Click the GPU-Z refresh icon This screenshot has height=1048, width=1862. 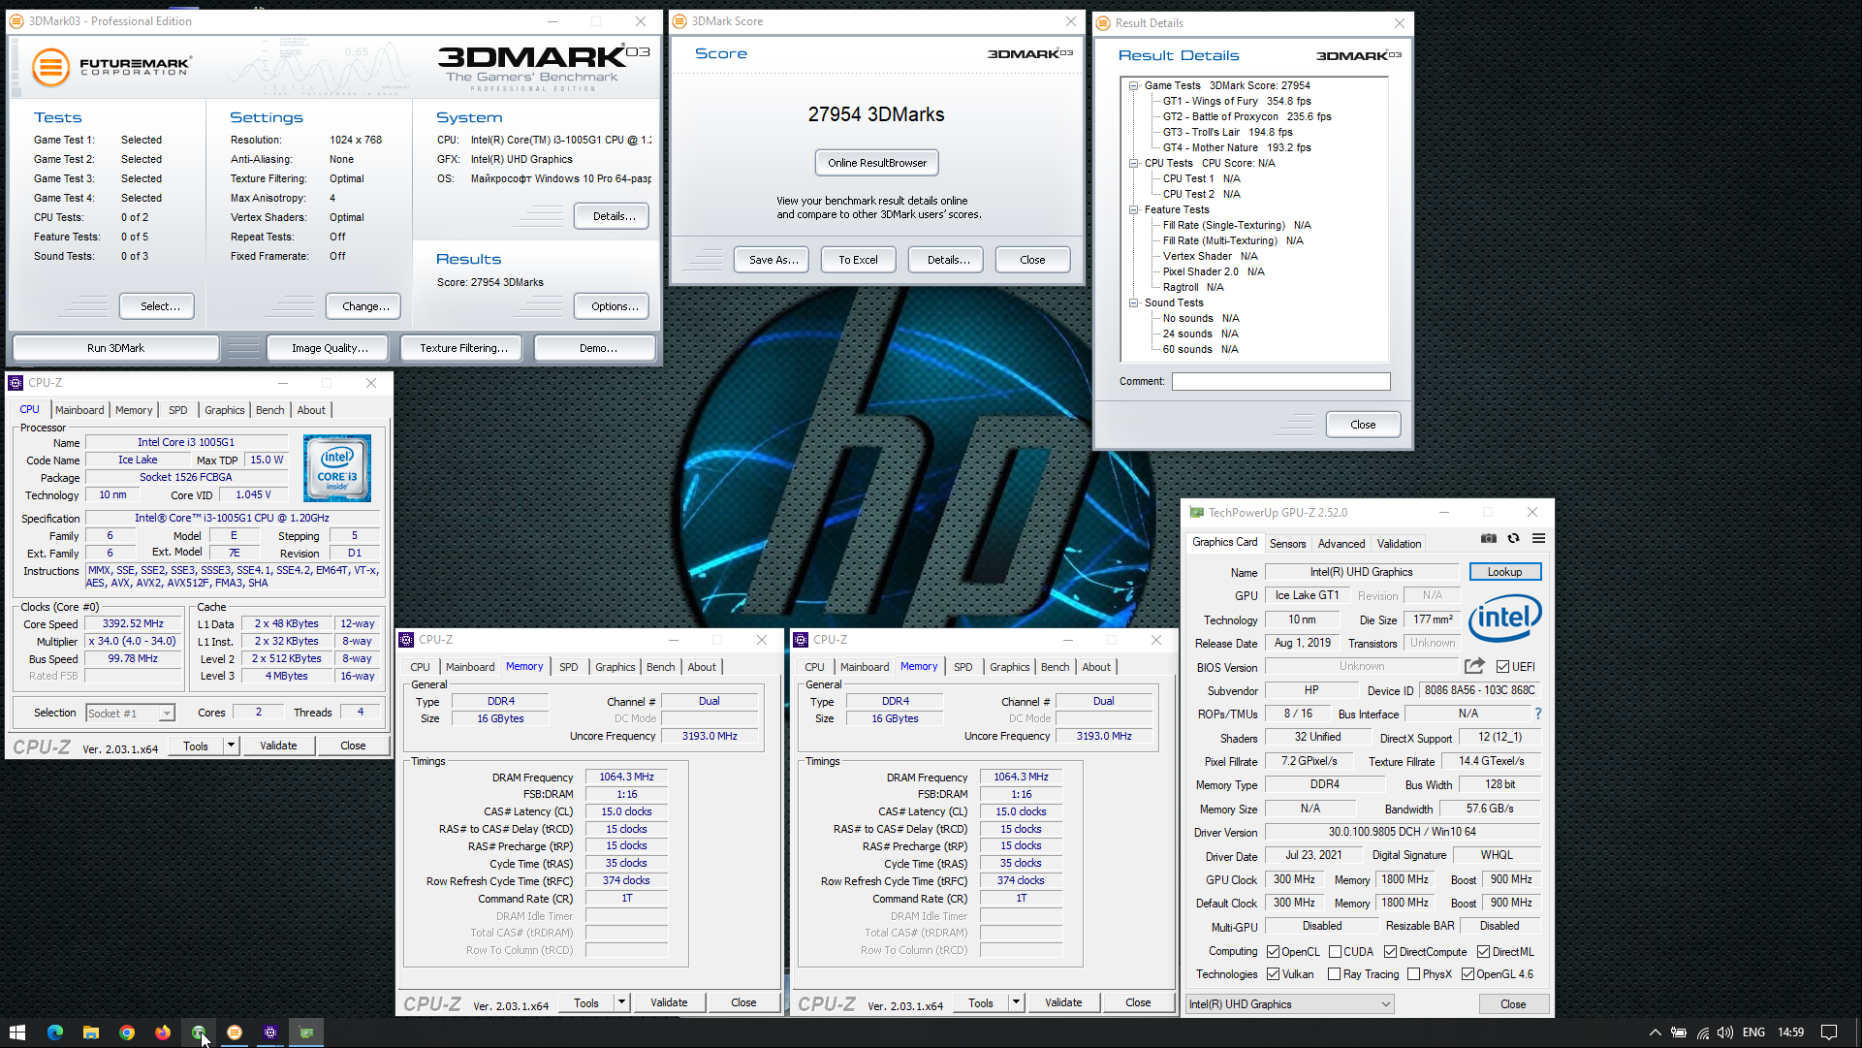click(1513, 539)
